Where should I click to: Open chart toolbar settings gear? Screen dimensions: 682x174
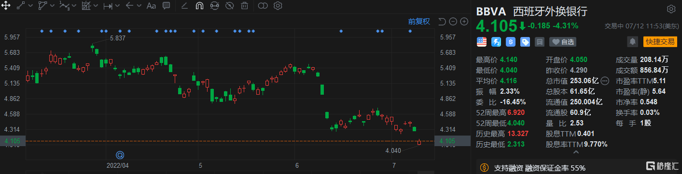coord(278,6)
